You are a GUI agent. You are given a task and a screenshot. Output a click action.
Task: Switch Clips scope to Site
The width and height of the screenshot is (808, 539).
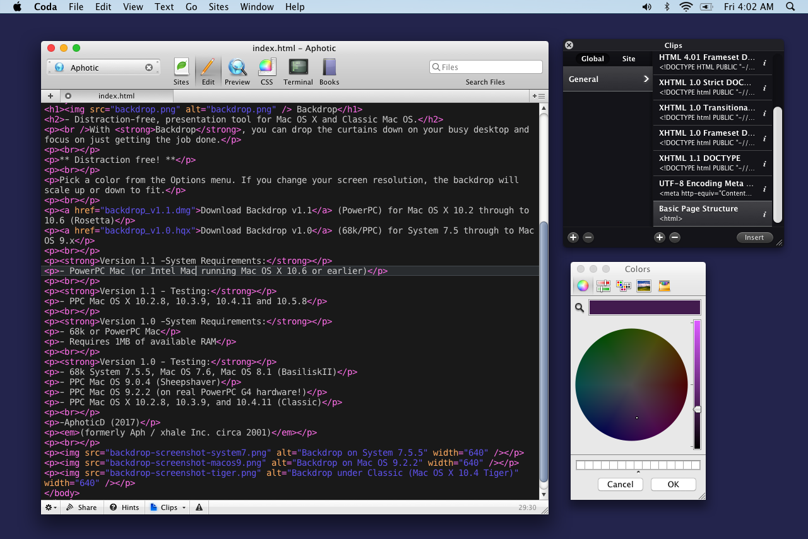(x=629, y=59)
